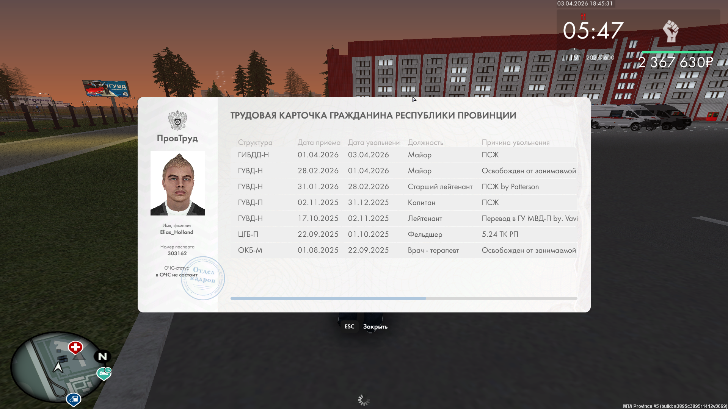Click the blue gas station minimap marker
728x409 pixels.
pos(74,399)
